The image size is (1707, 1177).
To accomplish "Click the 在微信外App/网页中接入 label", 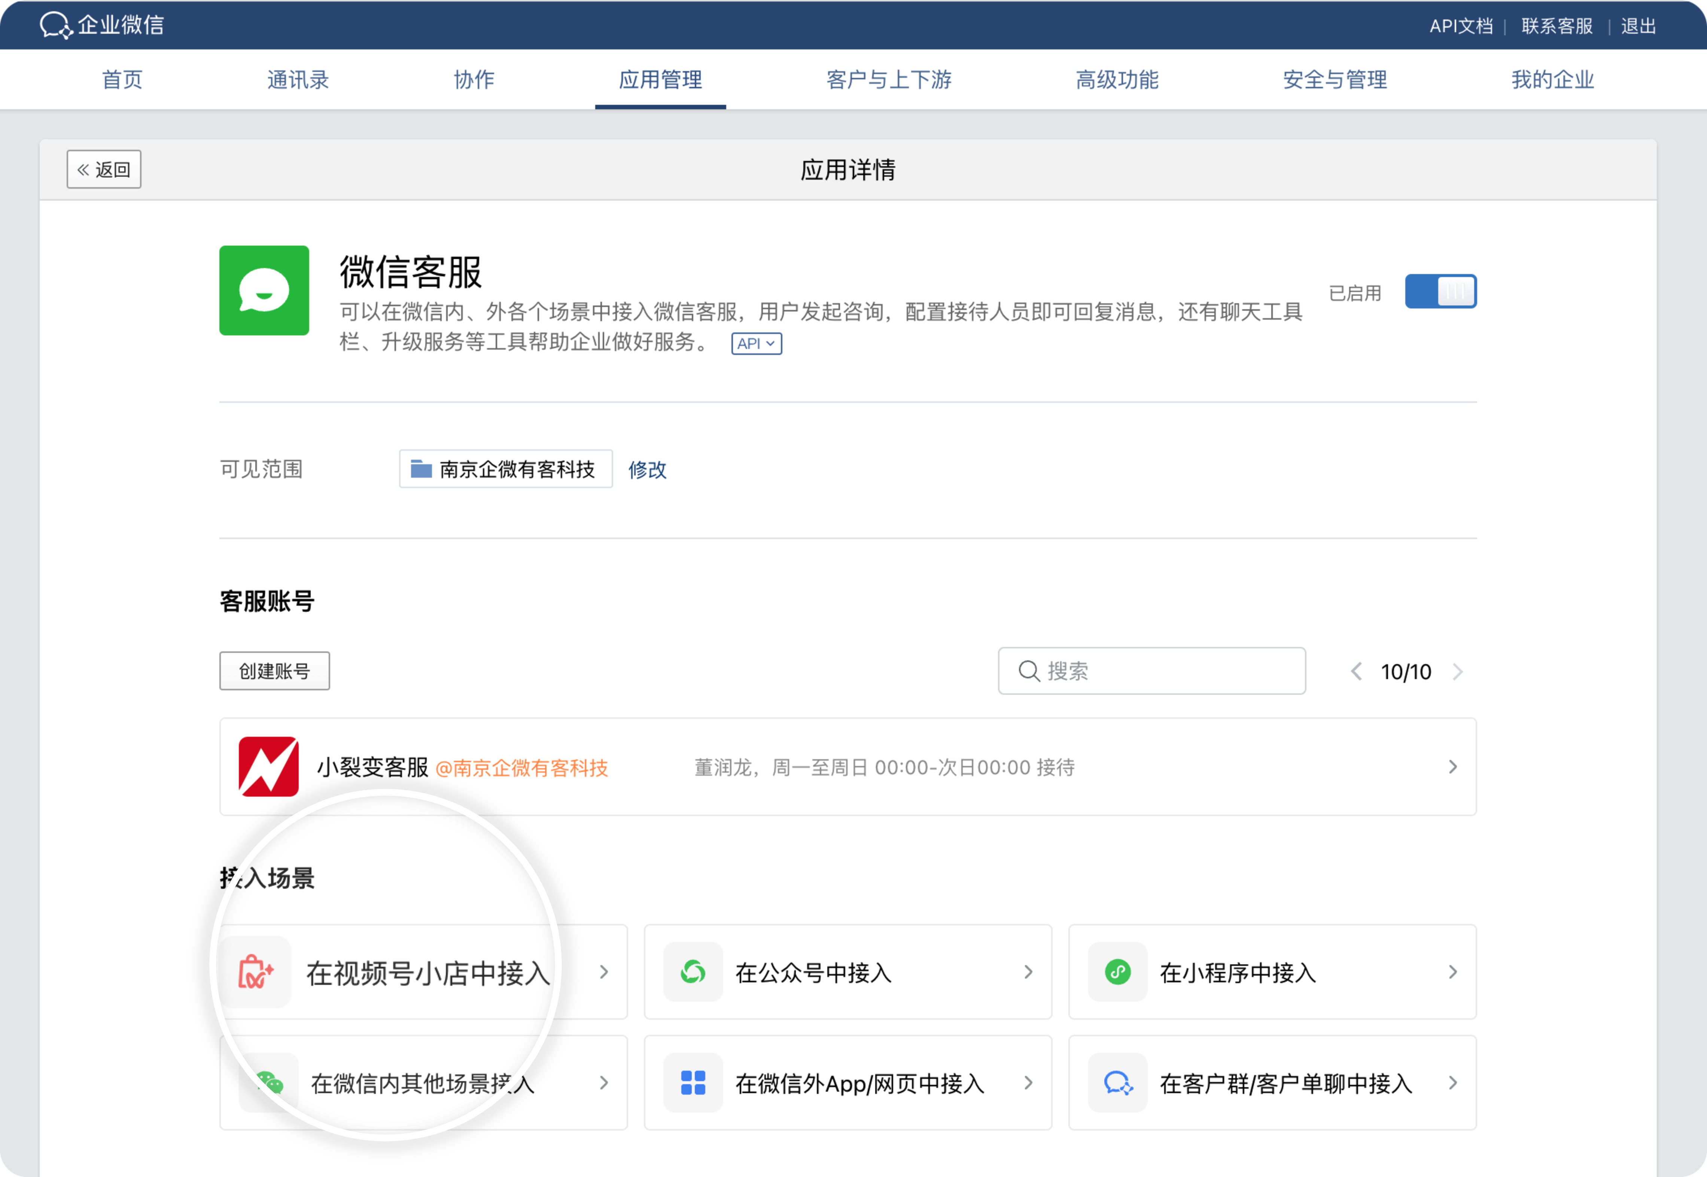I will tap(860, 1083).
